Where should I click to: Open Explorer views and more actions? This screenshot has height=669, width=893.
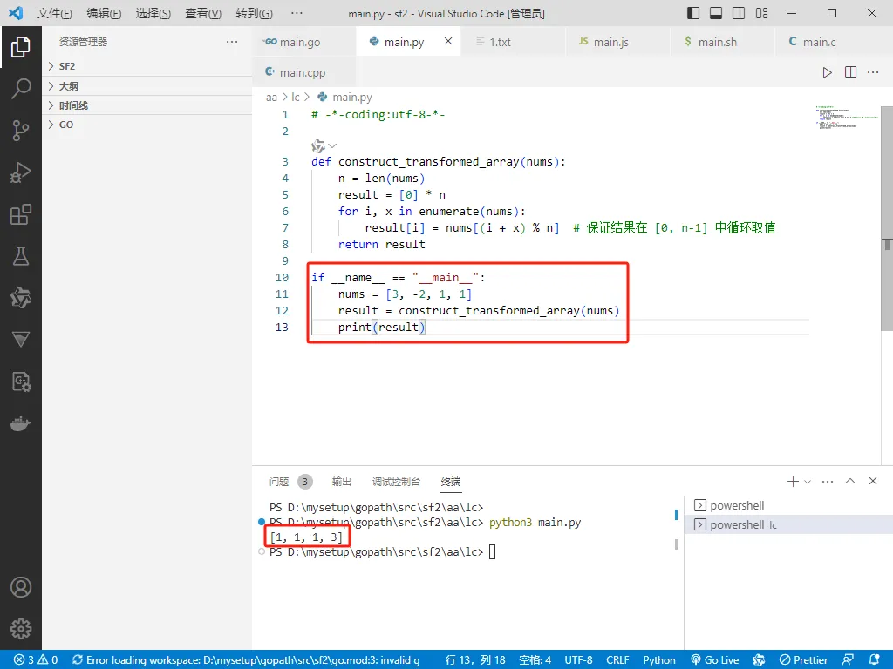point(232,42)
